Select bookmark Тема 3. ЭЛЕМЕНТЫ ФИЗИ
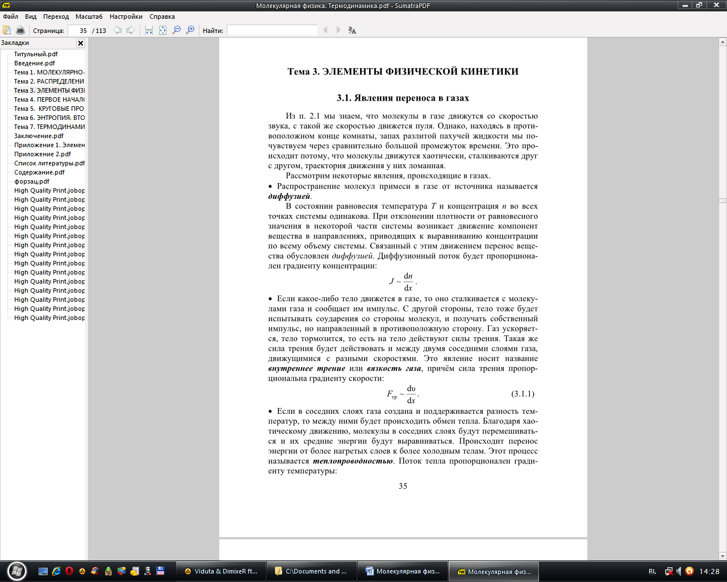 click(x=49, y=90)
